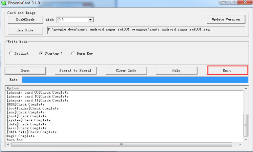Close the PhoenixCard window
Screen dimensions: 253x152
point(245,2)
